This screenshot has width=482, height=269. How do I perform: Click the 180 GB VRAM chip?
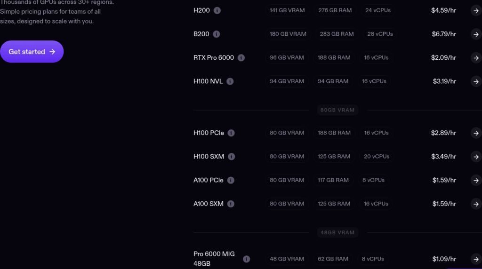(288, 34)
